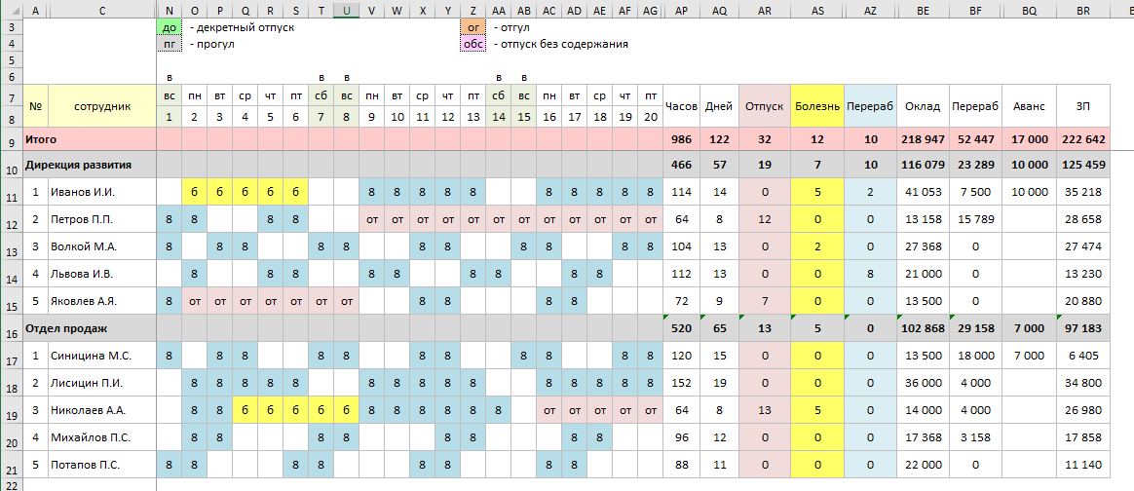Select the 'Оклад' column heading
1134x491 pixels.
[x=923, y=105]
